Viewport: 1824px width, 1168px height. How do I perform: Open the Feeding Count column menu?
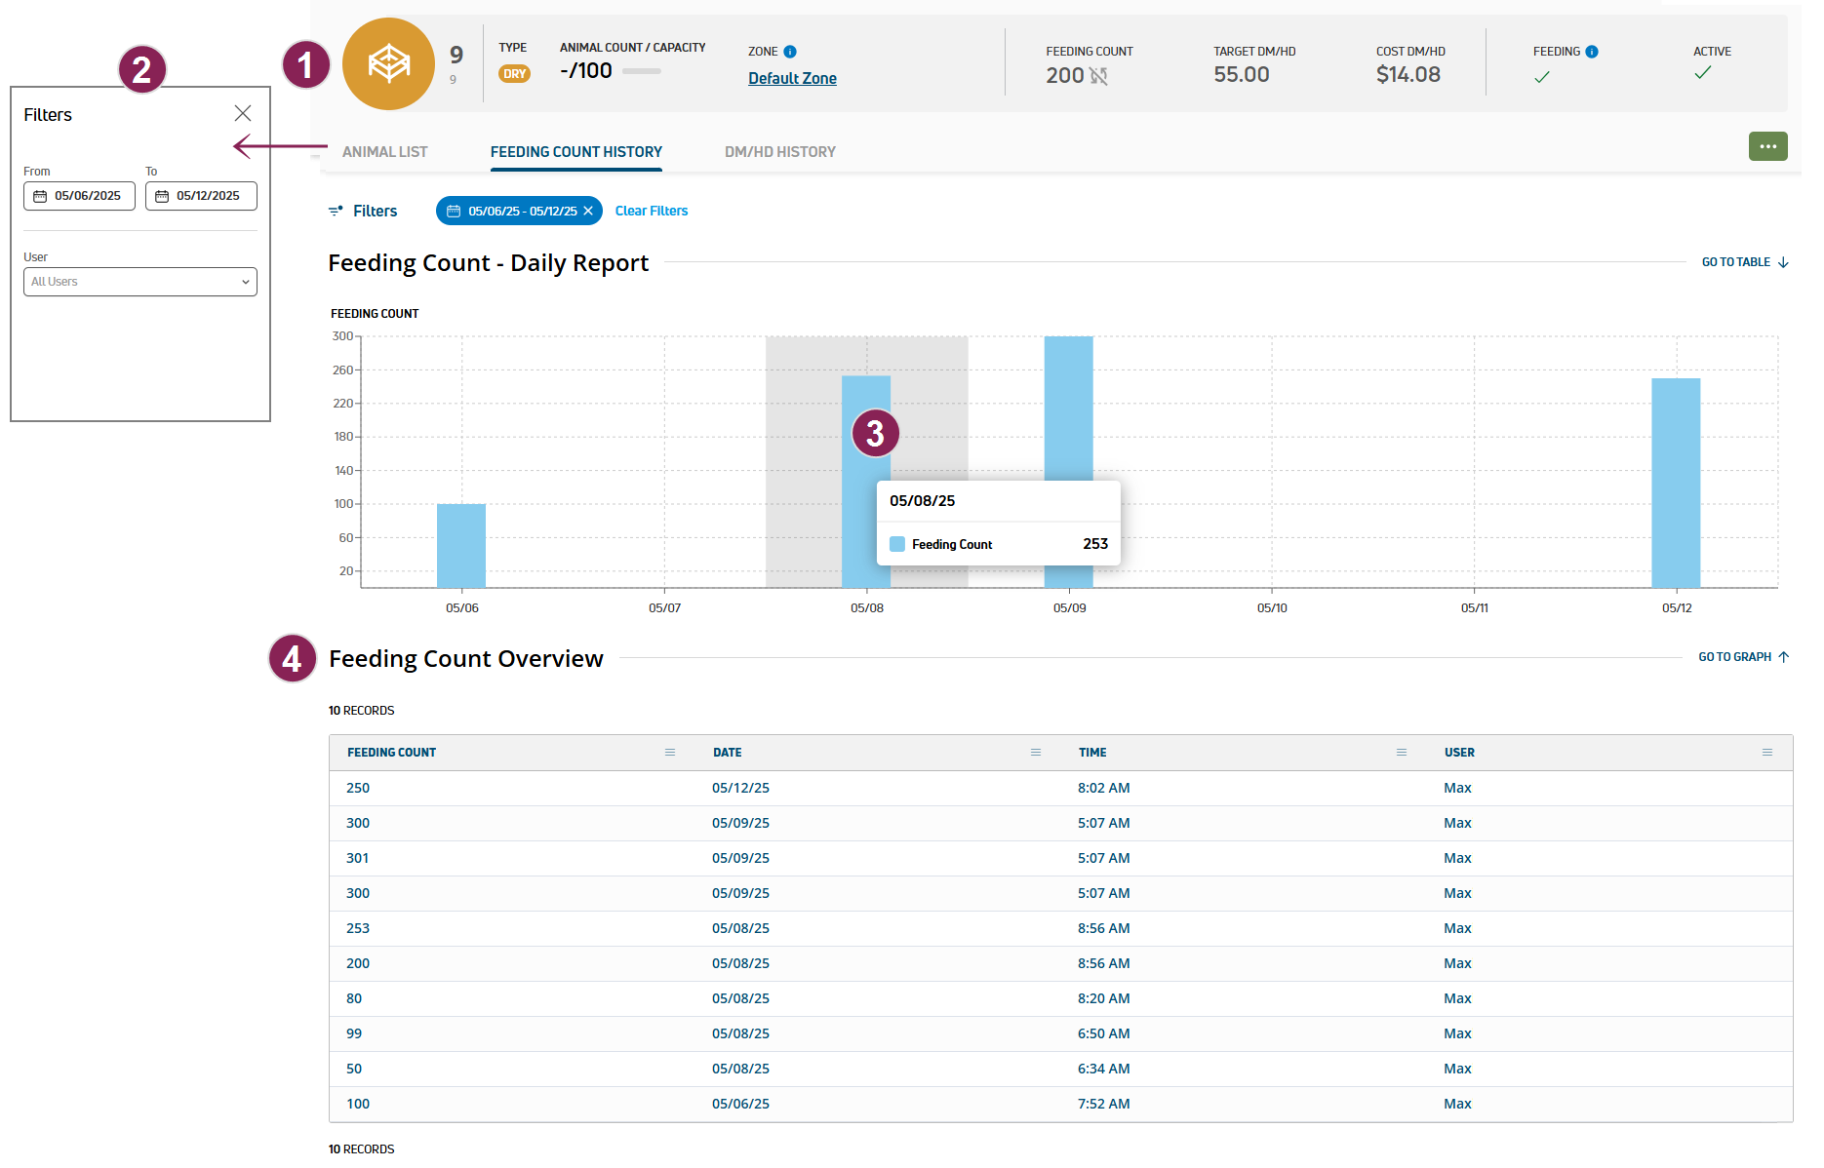670,753
